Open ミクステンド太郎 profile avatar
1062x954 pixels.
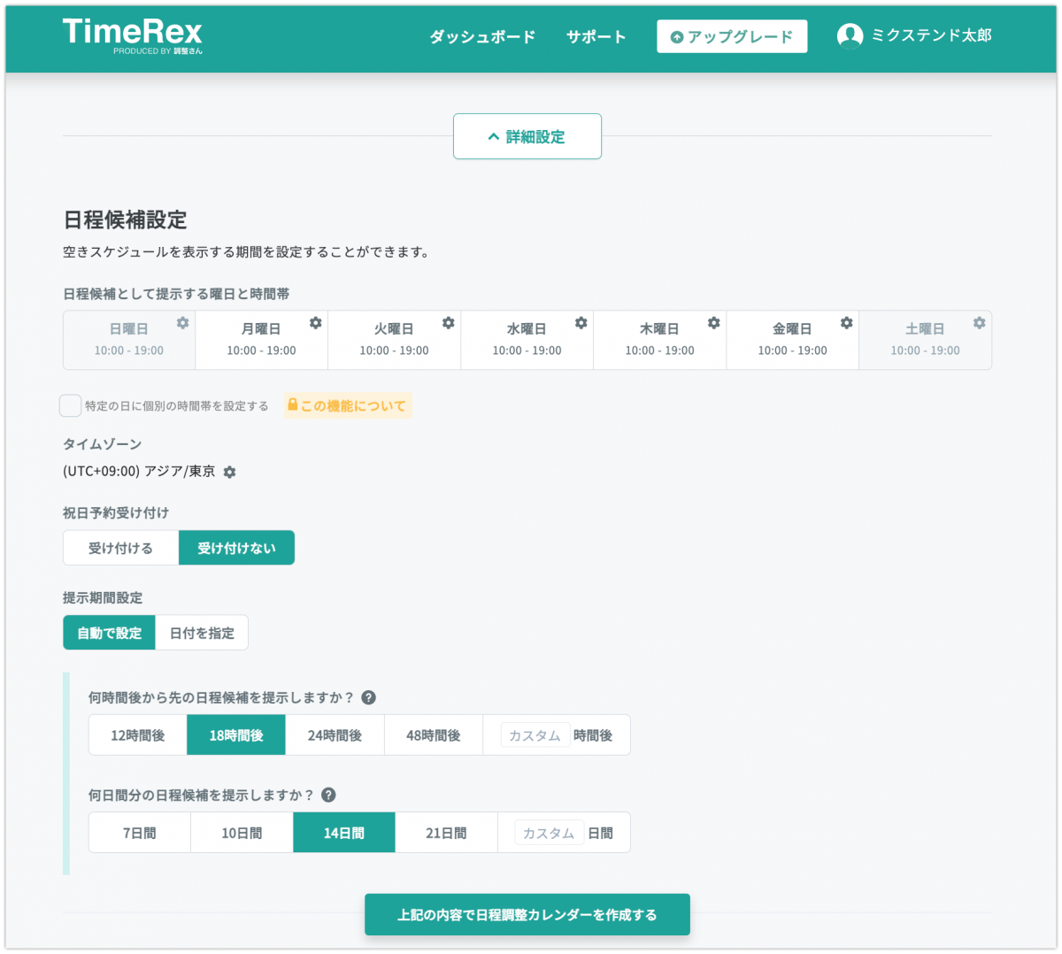(x=850, y=35)
